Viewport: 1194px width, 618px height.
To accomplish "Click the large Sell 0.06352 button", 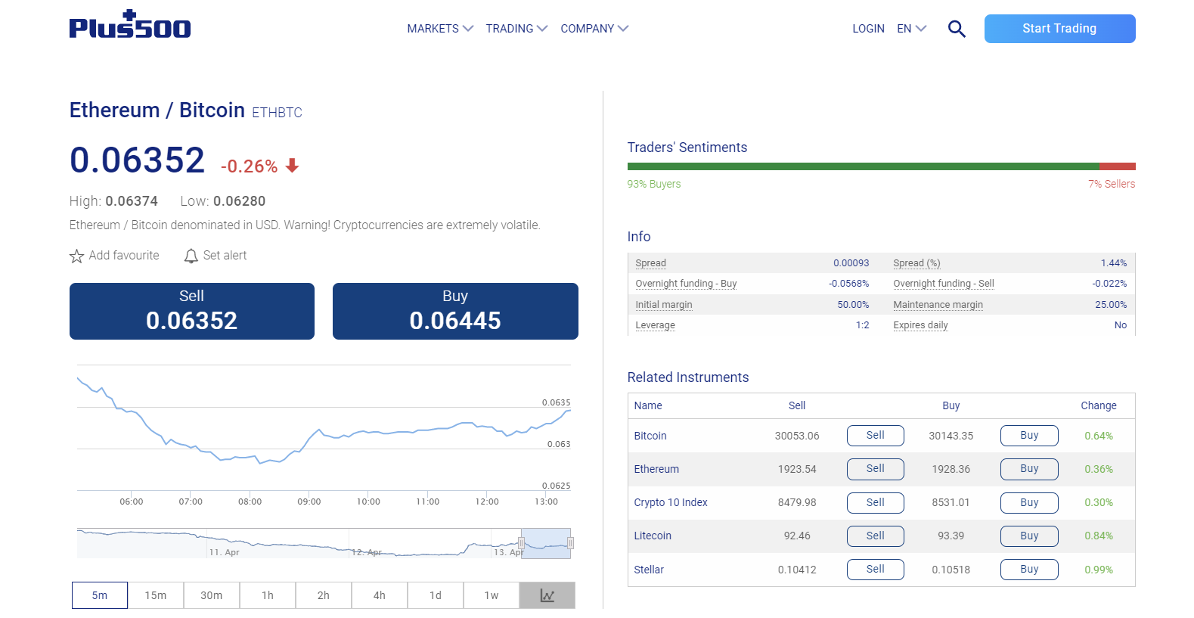I will point(192,311).
